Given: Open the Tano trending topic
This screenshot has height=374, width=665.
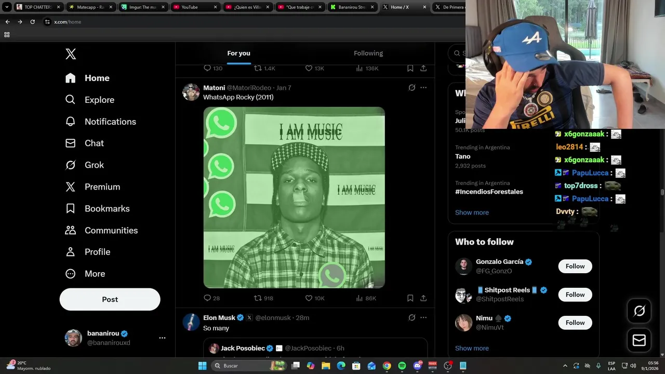Looking at the screenshot, I should point(462,156).
